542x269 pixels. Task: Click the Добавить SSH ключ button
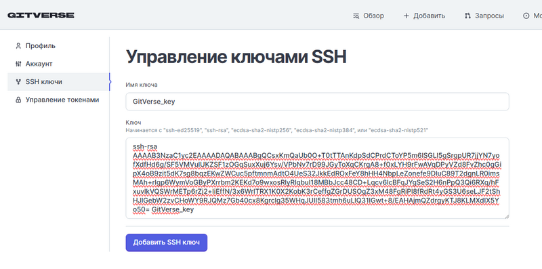[166, 243]
